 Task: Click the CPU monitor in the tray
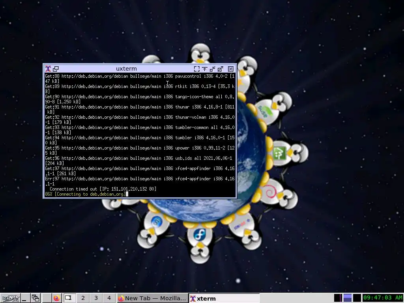tap(338, 298)
